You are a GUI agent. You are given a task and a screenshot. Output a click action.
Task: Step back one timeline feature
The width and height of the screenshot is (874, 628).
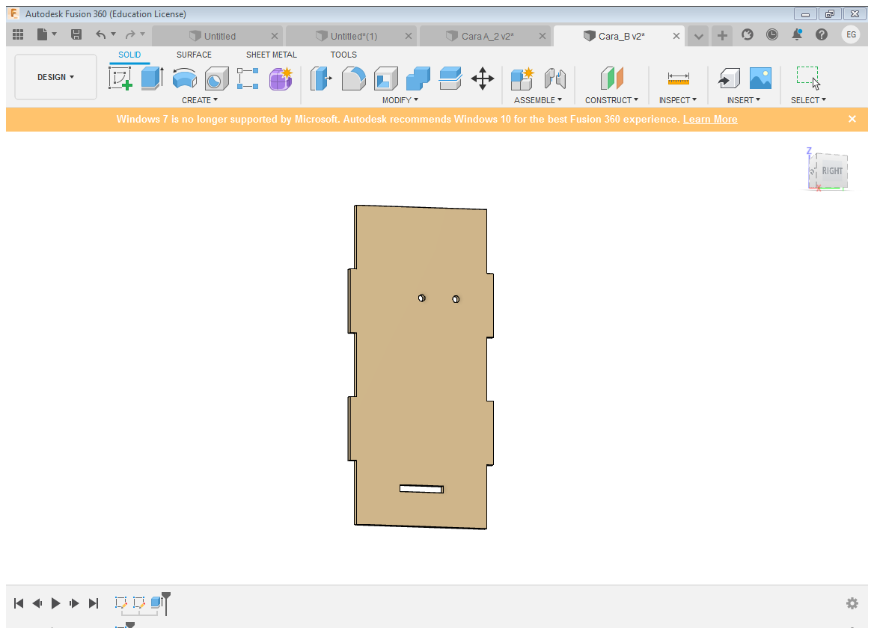tap(37, 603)
